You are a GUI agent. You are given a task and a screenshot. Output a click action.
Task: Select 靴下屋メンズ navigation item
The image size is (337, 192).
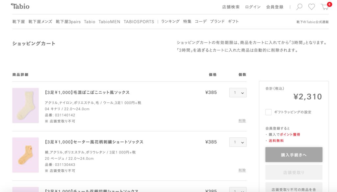(x=40, y=22)
